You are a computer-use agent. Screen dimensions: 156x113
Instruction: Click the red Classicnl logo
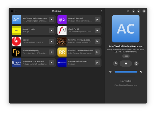16,41
